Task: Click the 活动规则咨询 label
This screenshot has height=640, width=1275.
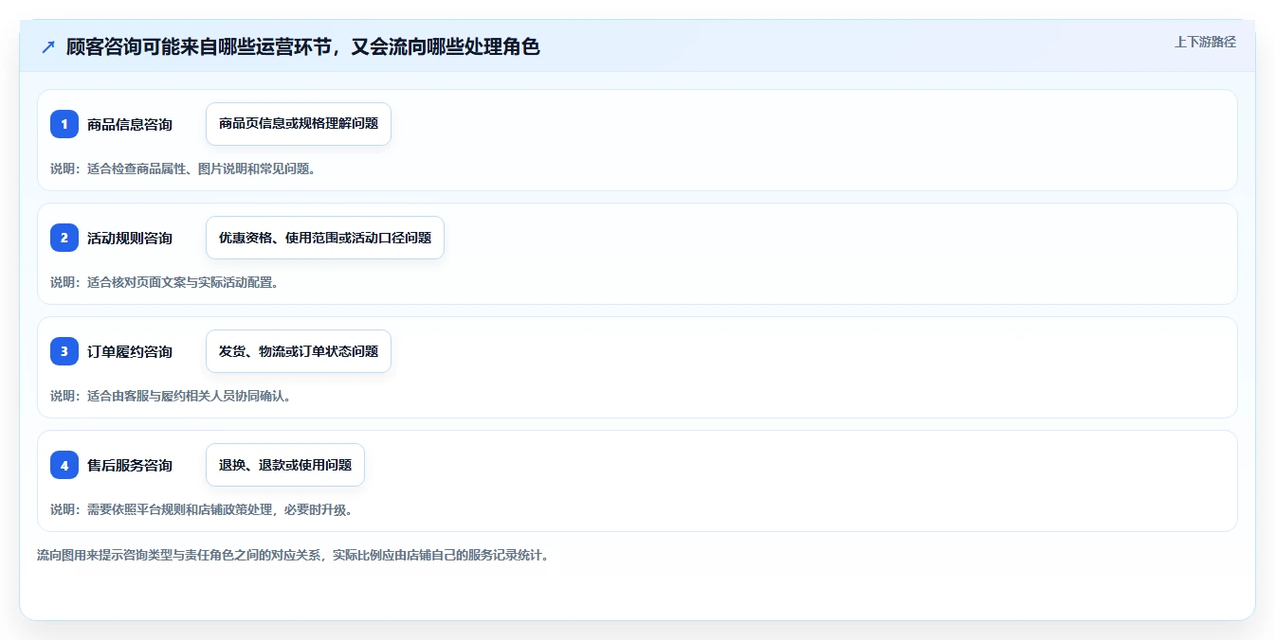Action: click(x=130, y=238)
